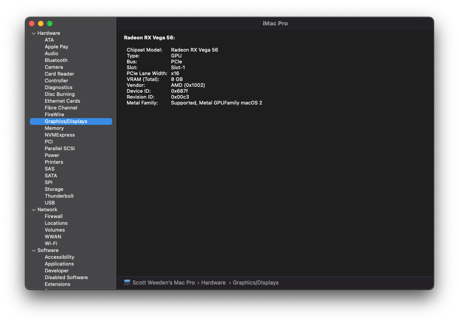Open Disc Burning information
459x323 pixels.
click(x=59, y=94)
